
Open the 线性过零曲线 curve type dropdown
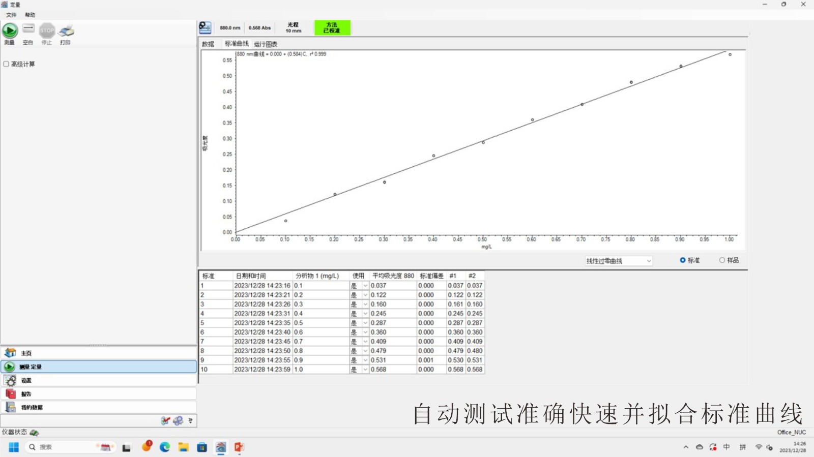pyautogui.click(x=619, y=261)
